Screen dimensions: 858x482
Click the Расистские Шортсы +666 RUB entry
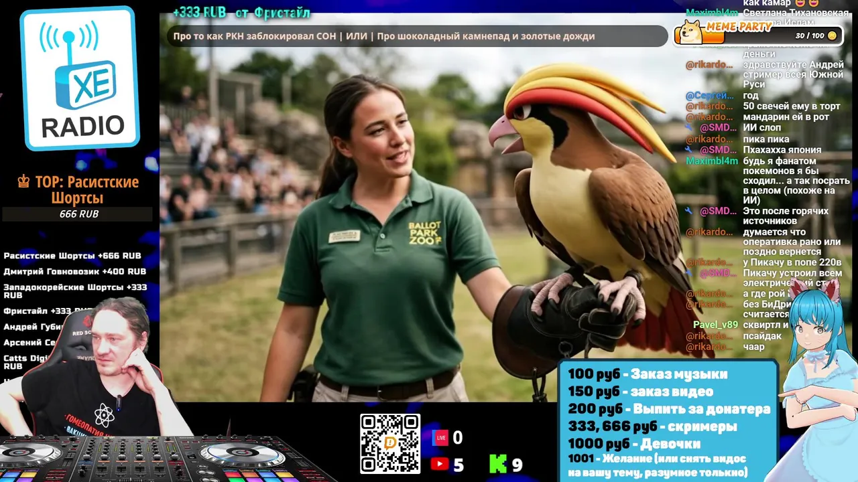pos(72,256)
